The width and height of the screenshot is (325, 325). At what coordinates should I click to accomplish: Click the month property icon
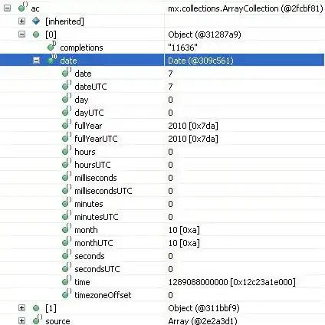coord(67,228)
